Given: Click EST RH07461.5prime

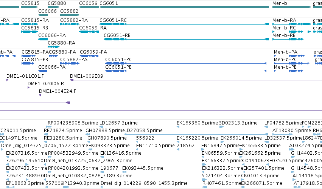Looking at the screenshot, I should tap(222, 183).
